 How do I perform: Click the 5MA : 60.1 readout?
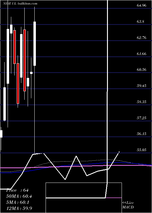click(18, 202)
